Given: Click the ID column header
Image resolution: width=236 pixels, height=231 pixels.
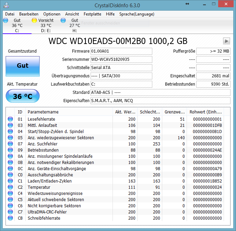Looking at the screenshot, I should click(x=20, y=112).
